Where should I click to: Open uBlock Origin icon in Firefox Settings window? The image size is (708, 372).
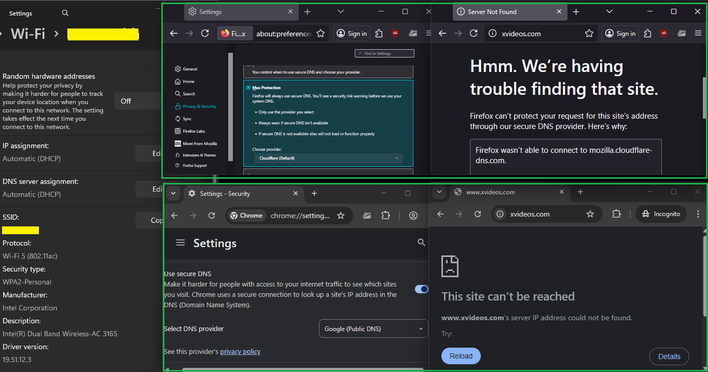[395, 33]
